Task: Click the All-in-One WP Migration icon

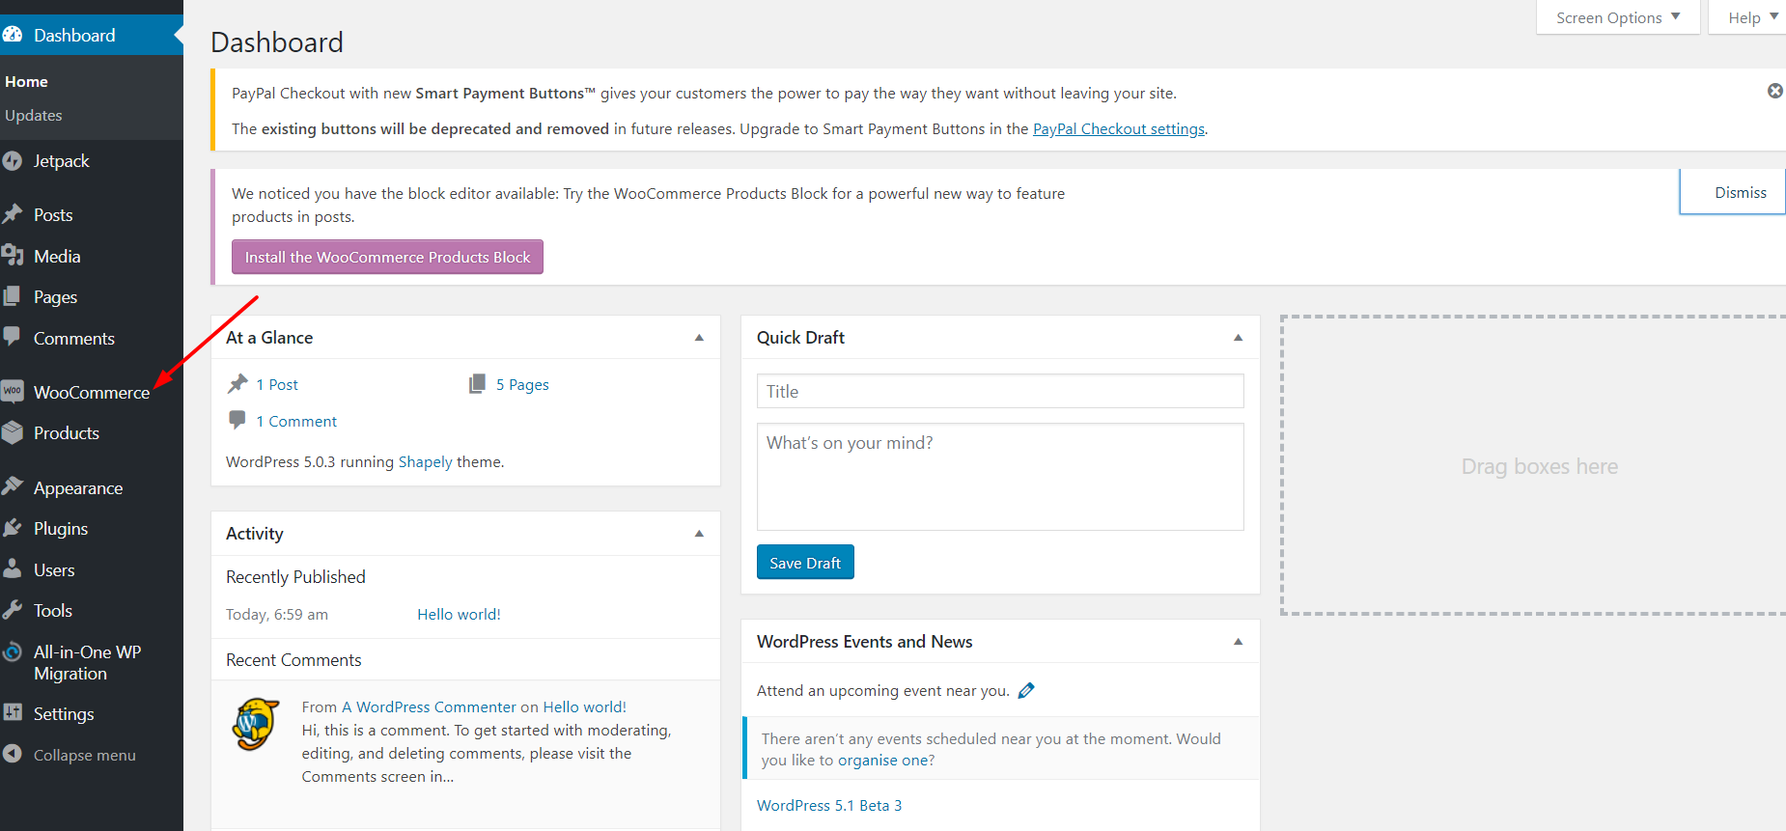Action: click(12, 652)
